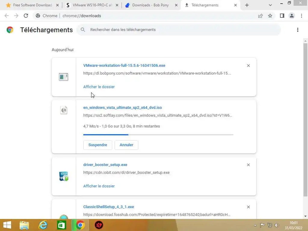
Task: Open the Action Center flag icon
Action: 262,225
